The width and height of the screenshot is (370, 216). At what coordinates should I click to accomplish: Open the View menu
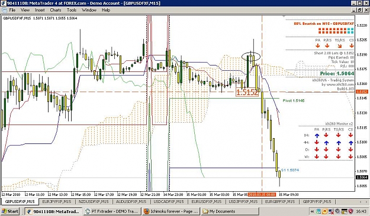[x=25, y=10]
